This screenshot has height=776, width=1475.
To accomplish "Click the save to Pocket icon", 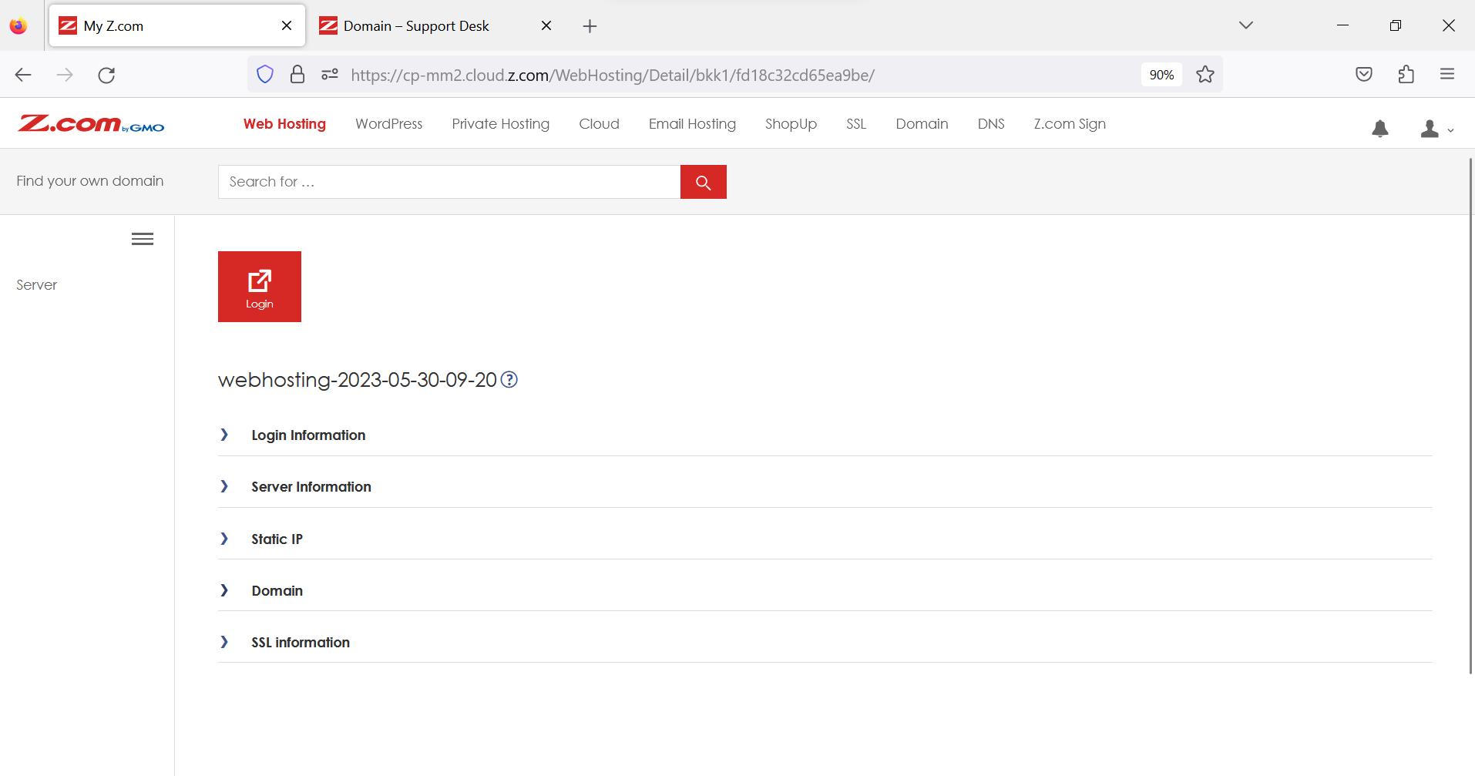I will (1364, 74).
